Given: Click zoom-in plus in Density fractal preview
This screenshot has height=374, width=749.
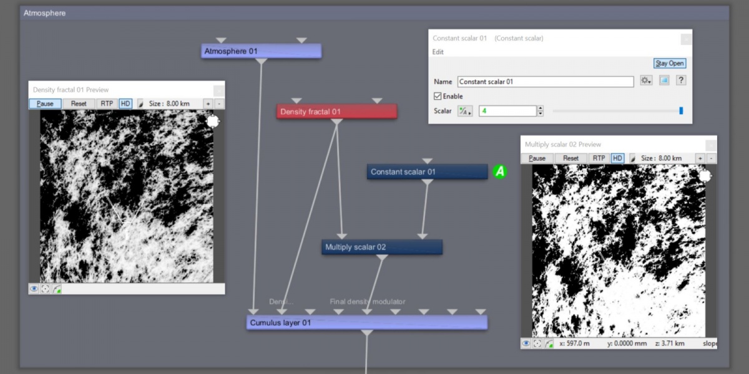Looking at the screenshot, I should [x=208, y=103].
